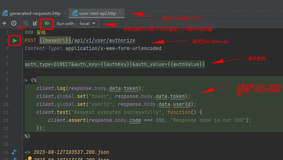Open requests history clock icon
The height and width of the screenshot is (160, 283).
pos(14,23)
